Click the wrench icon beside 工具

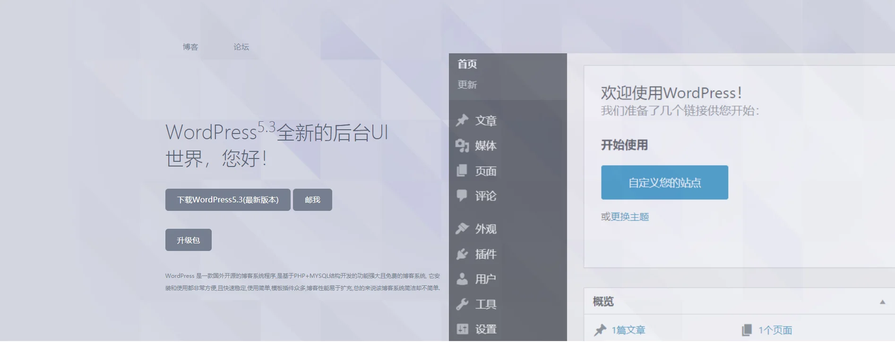(x=462, y=304)
